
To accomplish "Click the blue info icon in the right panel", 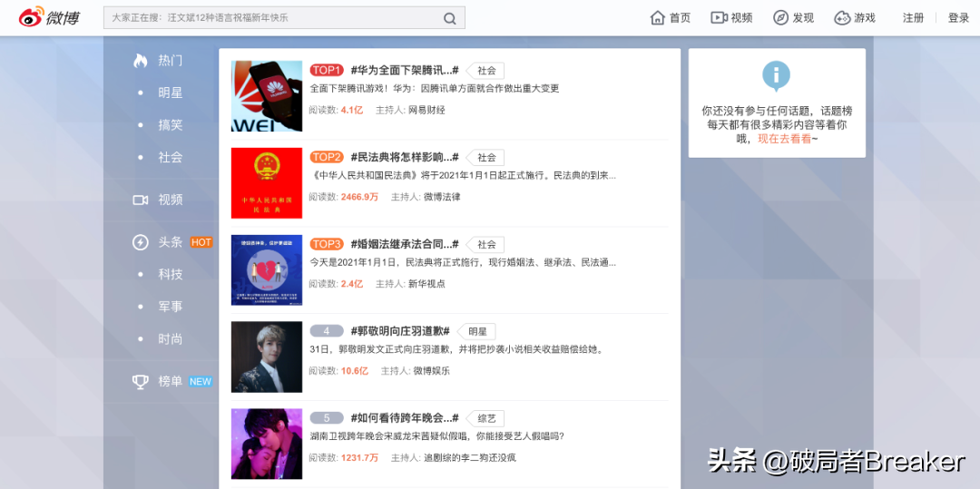I will pyautogui.click(x=776, y=76).
